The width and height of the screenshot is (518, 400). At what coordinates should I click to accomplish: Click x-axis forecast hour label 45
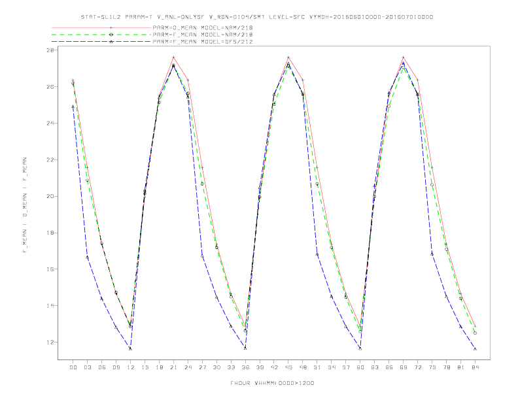(x=288, y=367)
